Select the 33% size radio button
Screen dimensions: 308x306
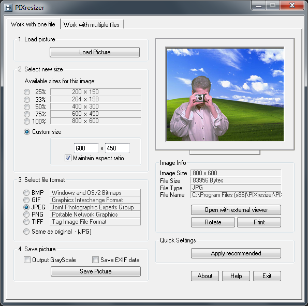[27, 99]
